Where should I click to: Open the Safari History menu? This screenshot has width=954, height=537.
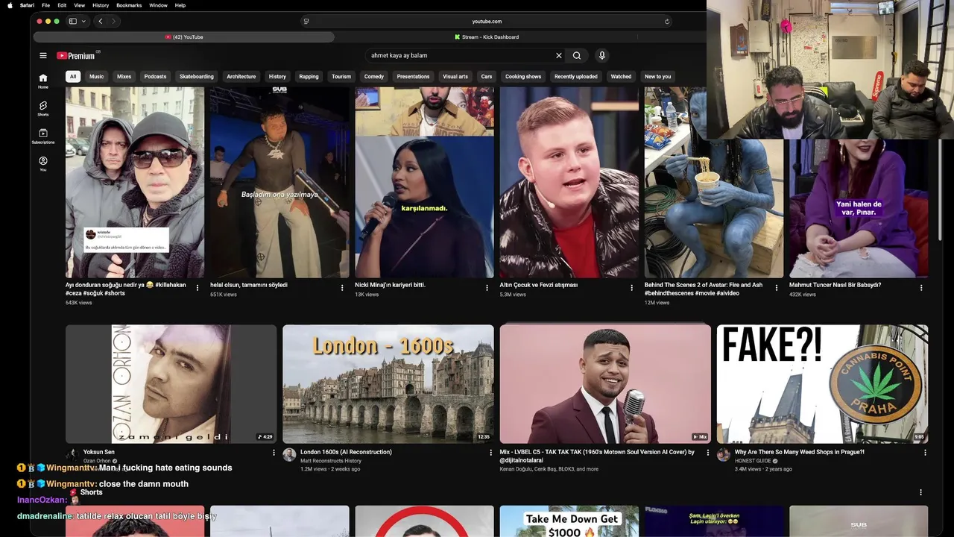(101, 5)
